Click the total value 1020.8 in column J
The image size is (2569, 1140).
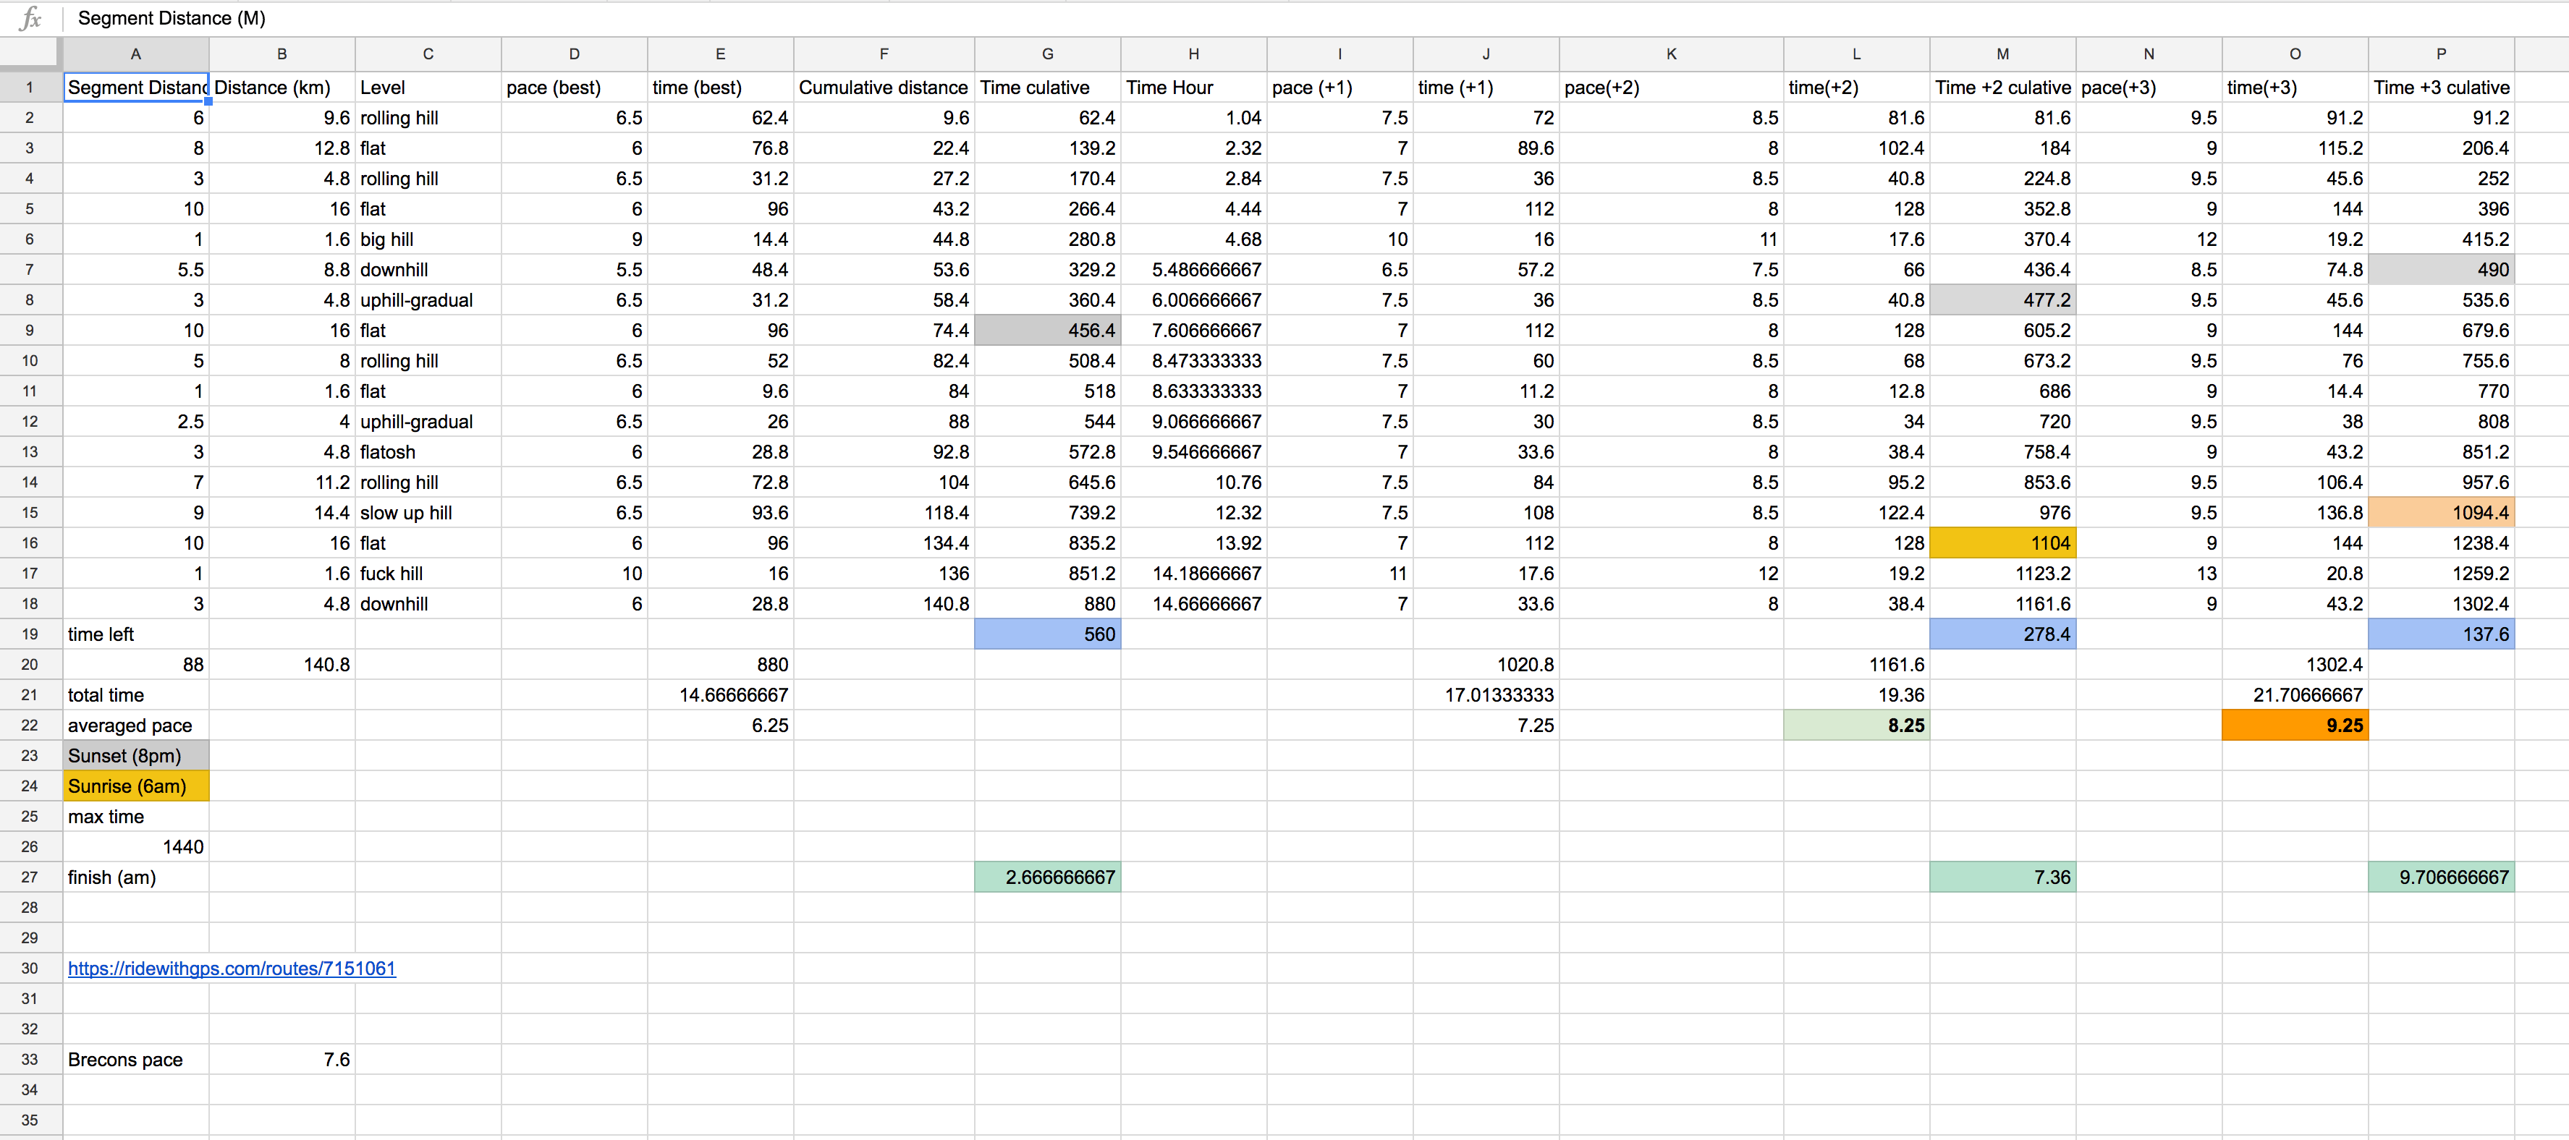1486,665
